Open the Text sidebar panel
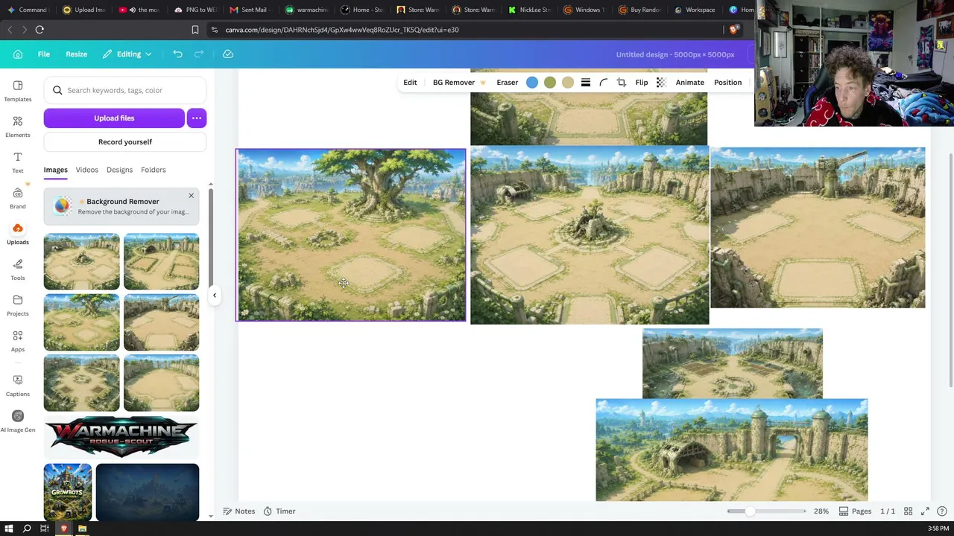The width and height of the screenshot is (954, 536). tap(18, 162)
